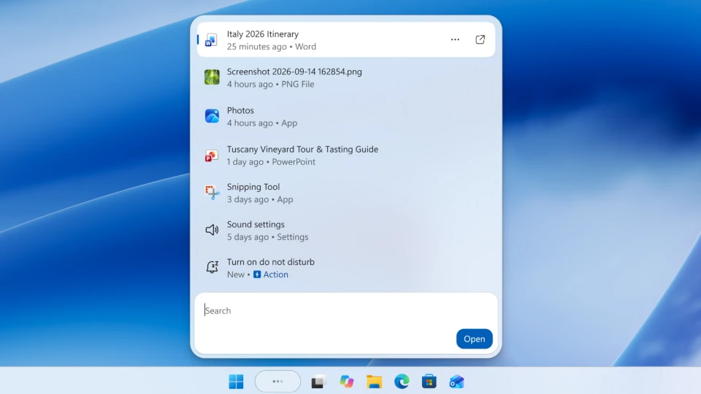Viewport: 701px width, 394px height.
Task: Select the Sound settings result title
Action: click(256, 224)
